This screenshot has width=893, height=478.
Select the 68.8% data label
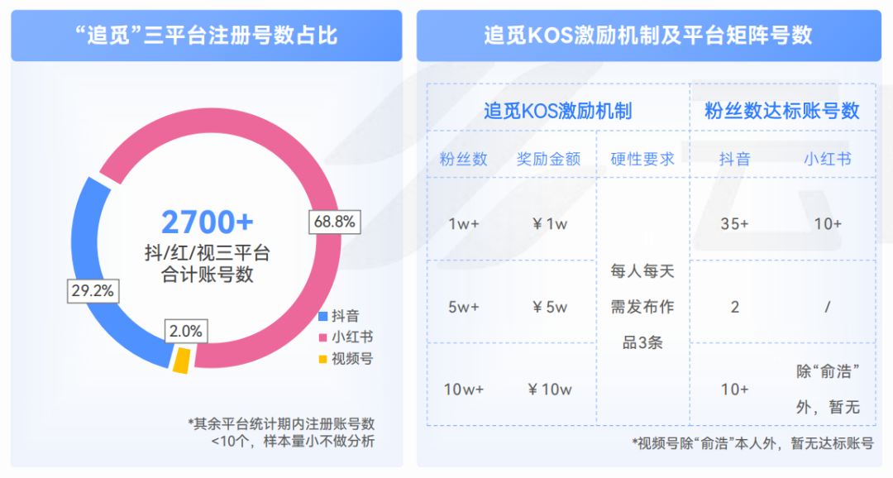click(334, 222)
